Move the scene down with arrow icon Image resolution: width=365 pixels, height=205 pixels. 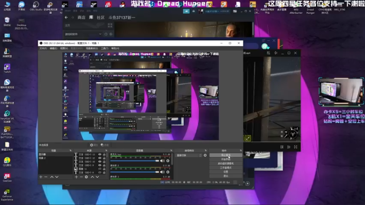point(57,177)
